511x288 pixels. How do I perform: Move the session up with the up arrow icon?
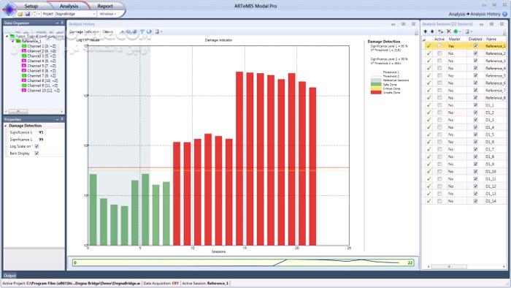coord(426,31)
